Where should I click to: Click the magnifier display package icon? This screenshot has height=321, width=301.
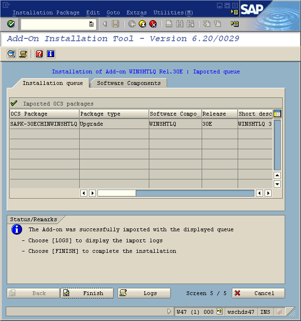[x=12, y=54]
